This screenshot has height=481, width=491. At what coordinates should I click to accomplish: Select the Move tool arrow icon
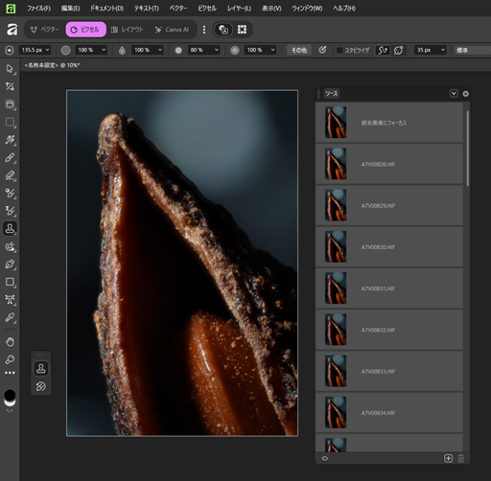coord(10,69)
